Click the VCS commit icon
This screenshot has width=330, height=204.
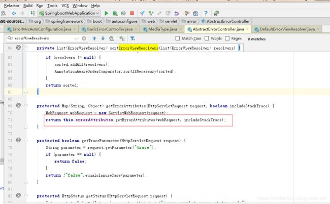[x=151, y=13]
